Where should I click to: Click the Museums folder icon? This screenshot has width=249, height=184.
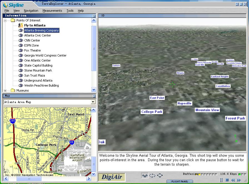[x=13, y=90]
